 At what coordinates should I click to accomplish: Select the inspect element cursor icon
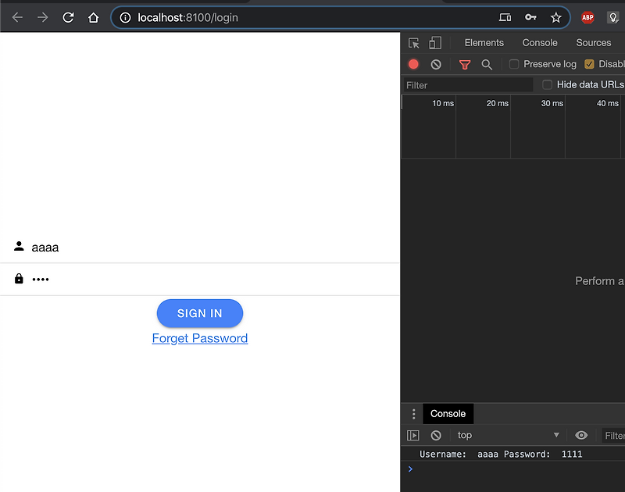point(413,43)
